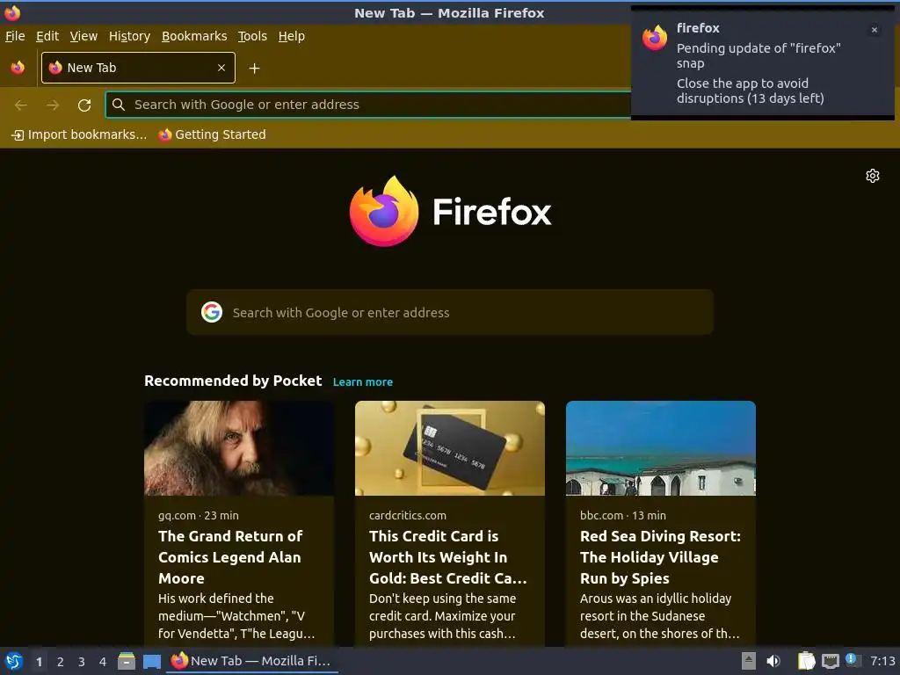The width and height of the screenshot is (900, 675).
Task: Click the pending update notification message
Action: click(758, 55)
